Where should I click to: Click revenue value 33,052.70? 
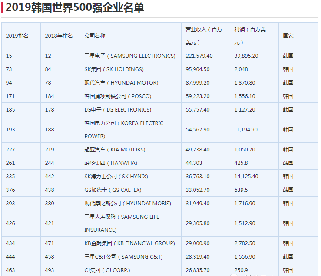pyautogui.click(x=198, y=190)
